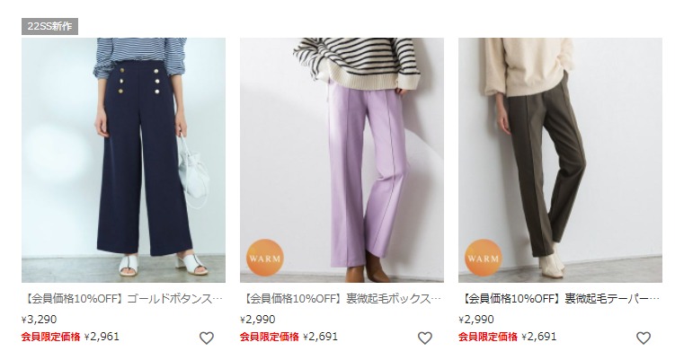
Task: Click 会員限定価格 label under olive pants
Action: pos(488,337)
